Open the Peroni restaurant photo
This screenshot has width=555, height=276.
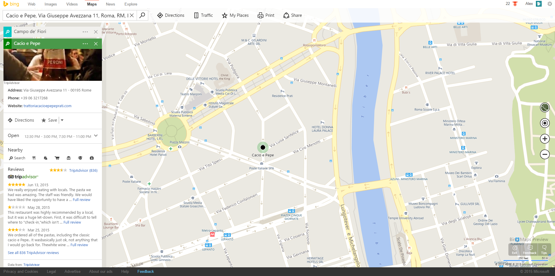click(53, 65)
